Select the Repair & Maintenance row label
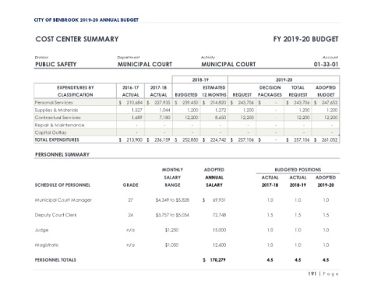This screenshot has height=289, width=374. pos(59,125)
